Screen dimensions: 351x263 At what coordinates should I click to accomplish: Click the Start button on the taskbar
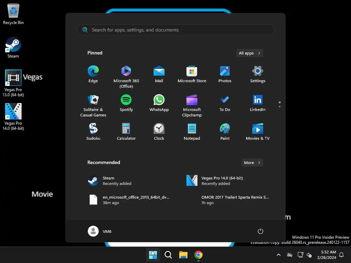pyautogui.click(x=153, y=255)
